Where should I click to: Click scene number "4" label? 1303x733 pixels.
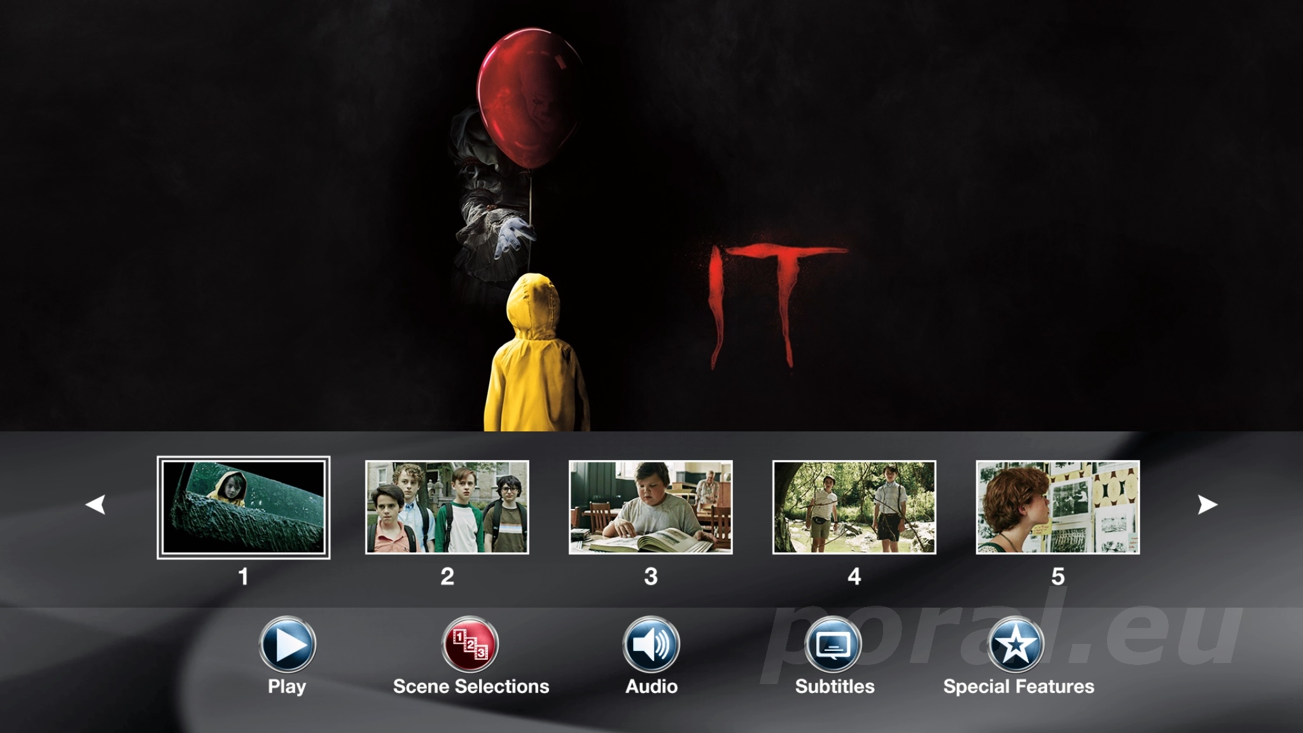[854, 576]
